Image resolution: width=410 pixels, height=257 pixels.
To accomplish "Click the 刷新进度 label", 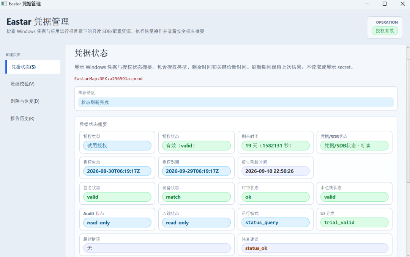I will (87, 93).
